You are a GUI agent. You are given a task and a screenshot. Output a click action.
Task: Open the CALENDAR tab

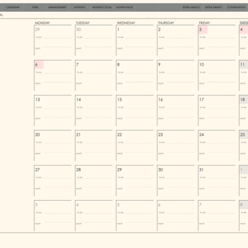(x=12, y=8)
